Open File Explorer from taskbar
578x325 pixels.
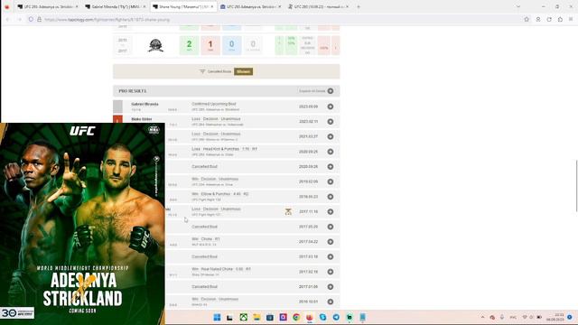coord(256,317)
